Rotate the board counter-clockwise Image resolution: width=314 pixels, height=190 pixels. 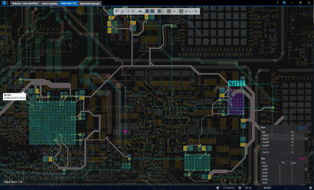tap(128, 11)
